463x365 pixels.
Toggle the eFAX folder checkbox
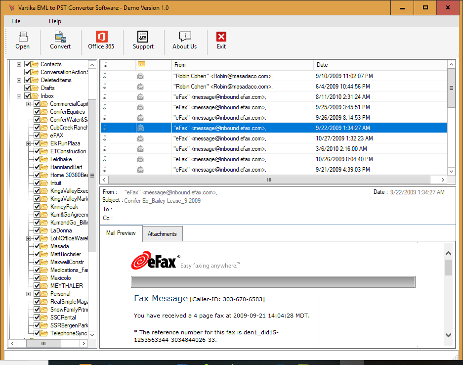[37, 136]
